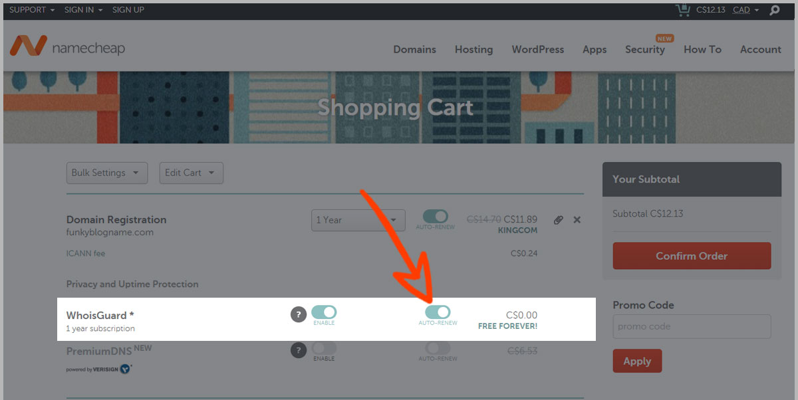Expand the Support menu in top bar

click(32, 10)
